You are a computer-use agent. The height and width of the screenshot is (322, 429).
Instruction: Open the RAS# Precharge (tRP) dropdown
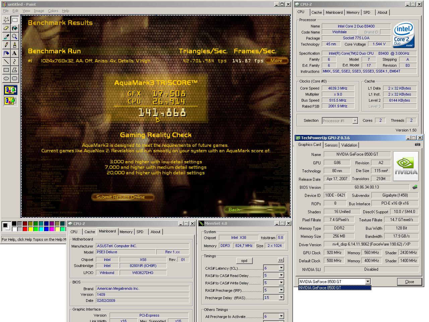(x=281, y=290)
